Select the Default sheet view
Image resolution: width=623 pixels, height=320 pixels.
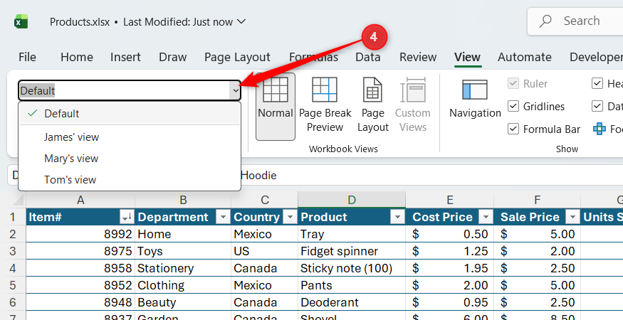tap(130, 114)
